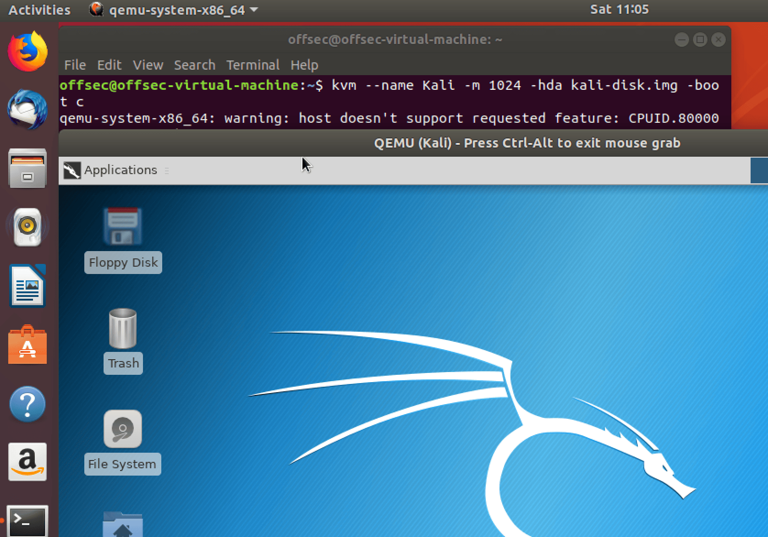Image resolution: width=768 pixels, height=537 pixels.
Task: Click the Activities button
Action: pos(39,10)
